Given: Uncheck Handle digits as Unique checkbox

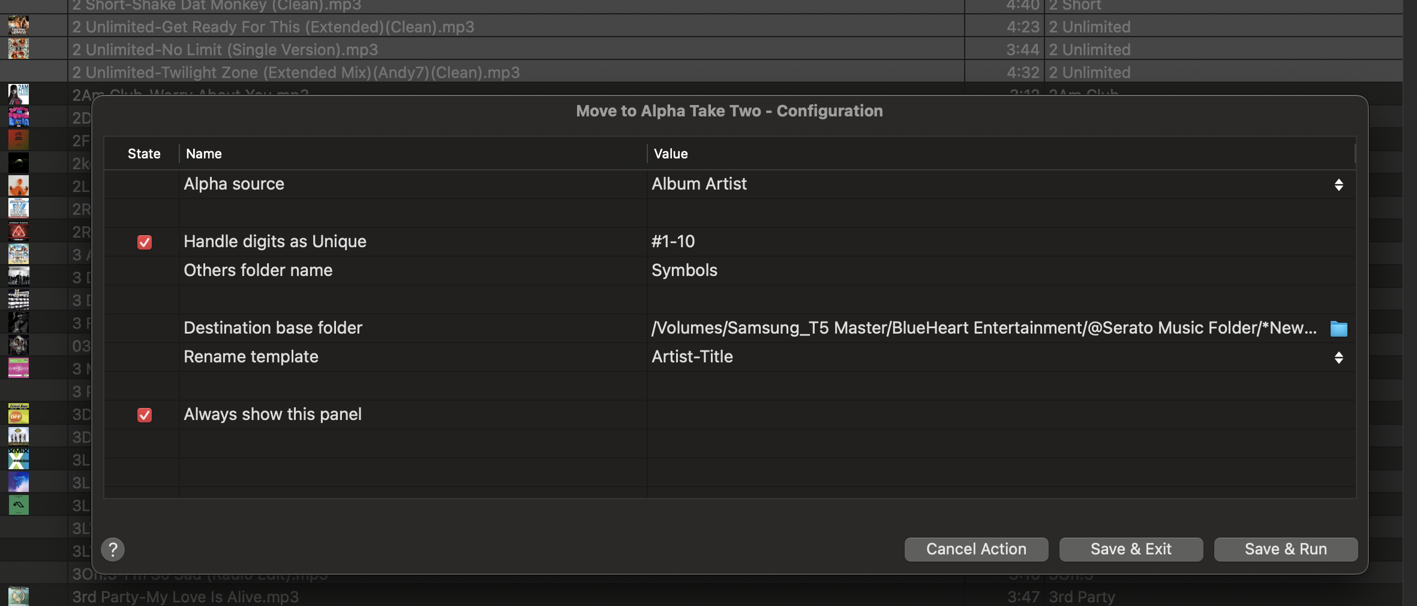Looking at the screenshot, I should [x=145, y=242].
